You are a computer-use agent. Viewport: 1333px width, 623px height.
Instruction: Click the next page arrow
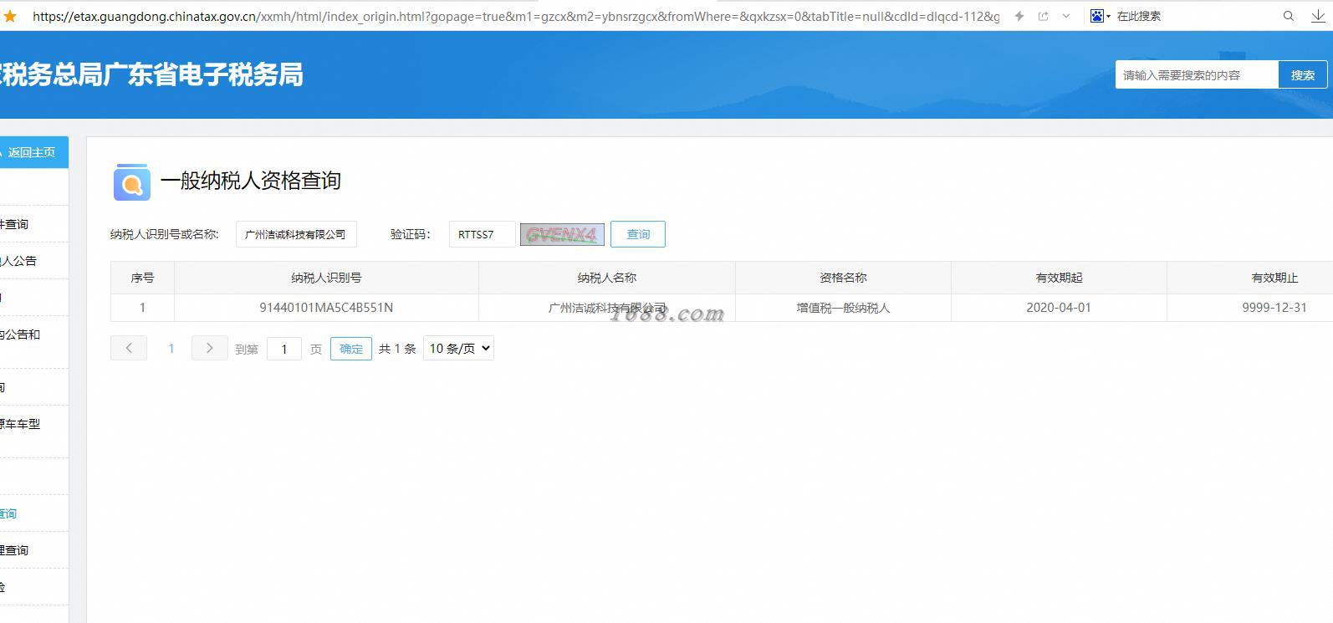pos(210,348)
